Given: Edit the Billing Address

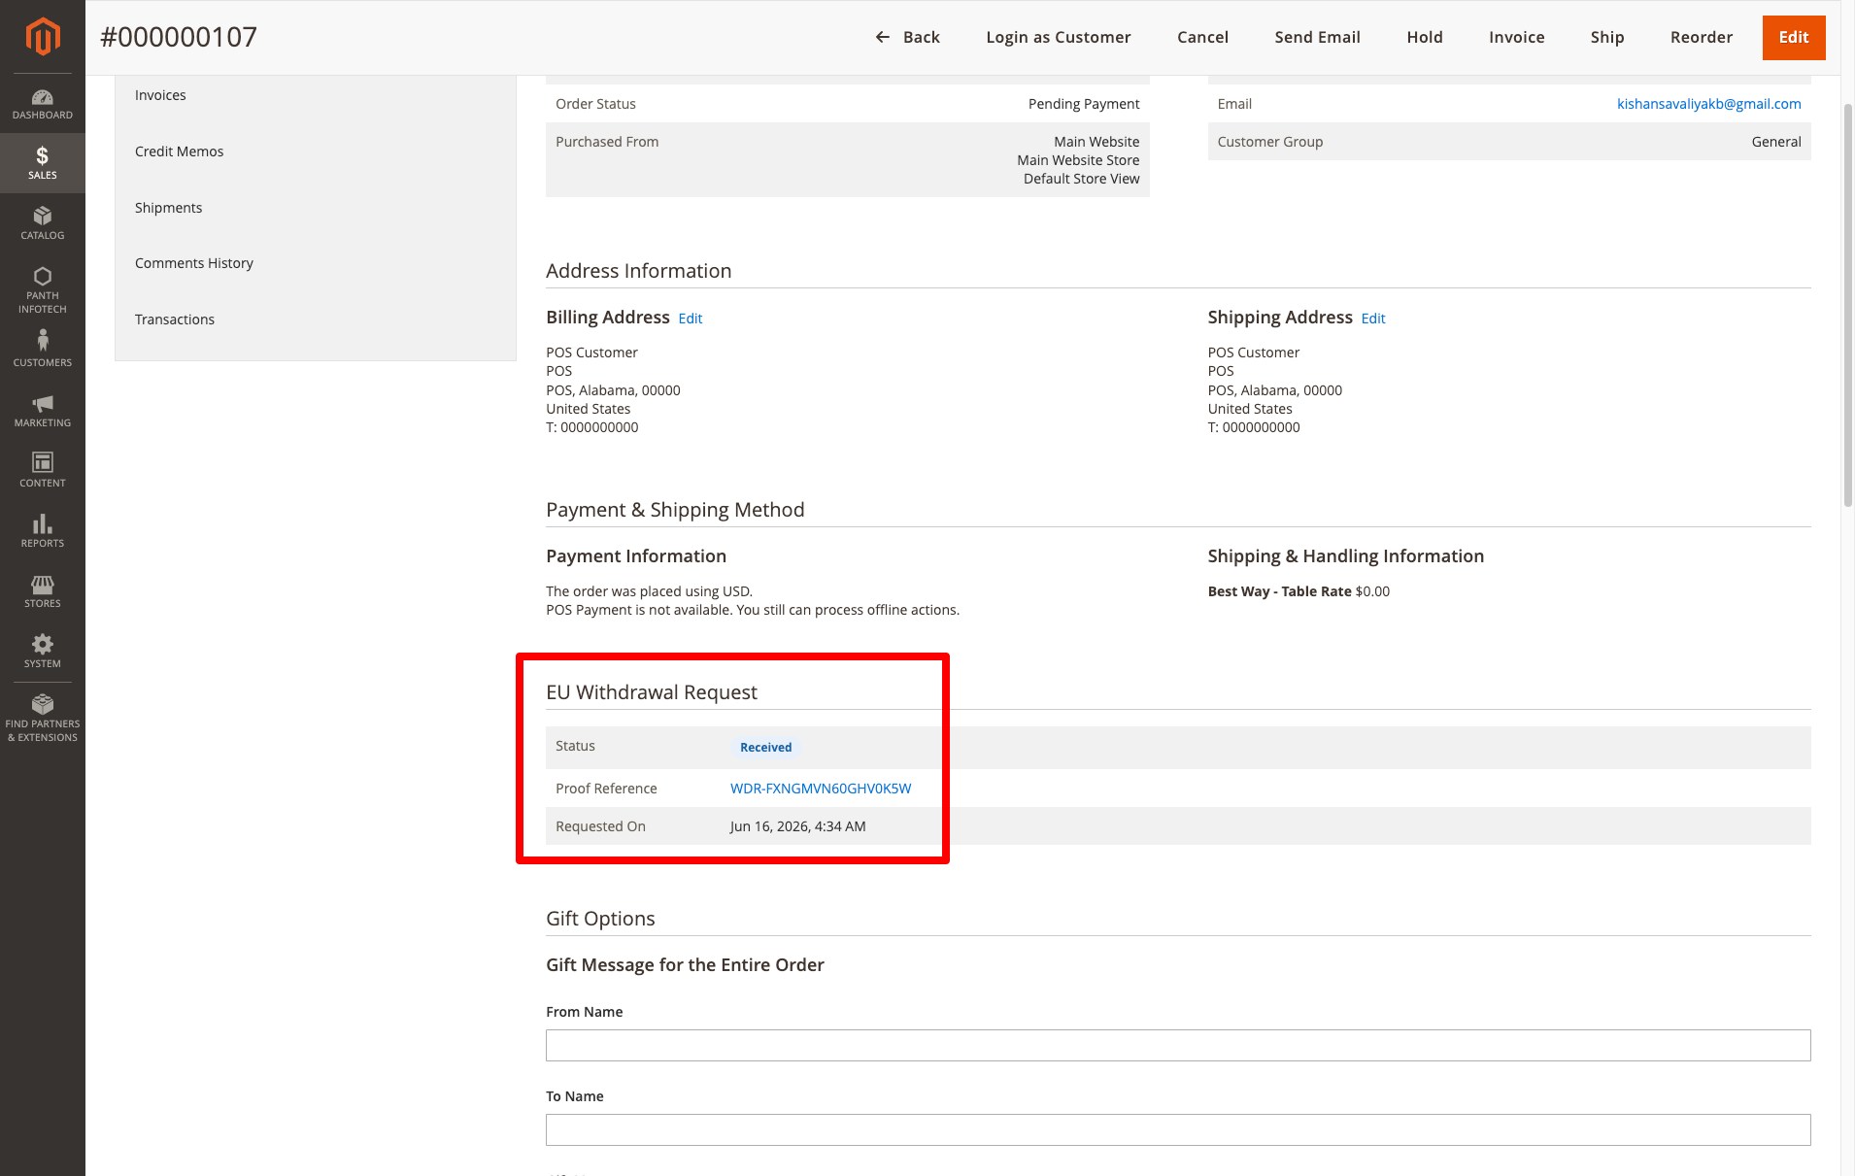Looking at the screenshot, I should tap(690, 319).
